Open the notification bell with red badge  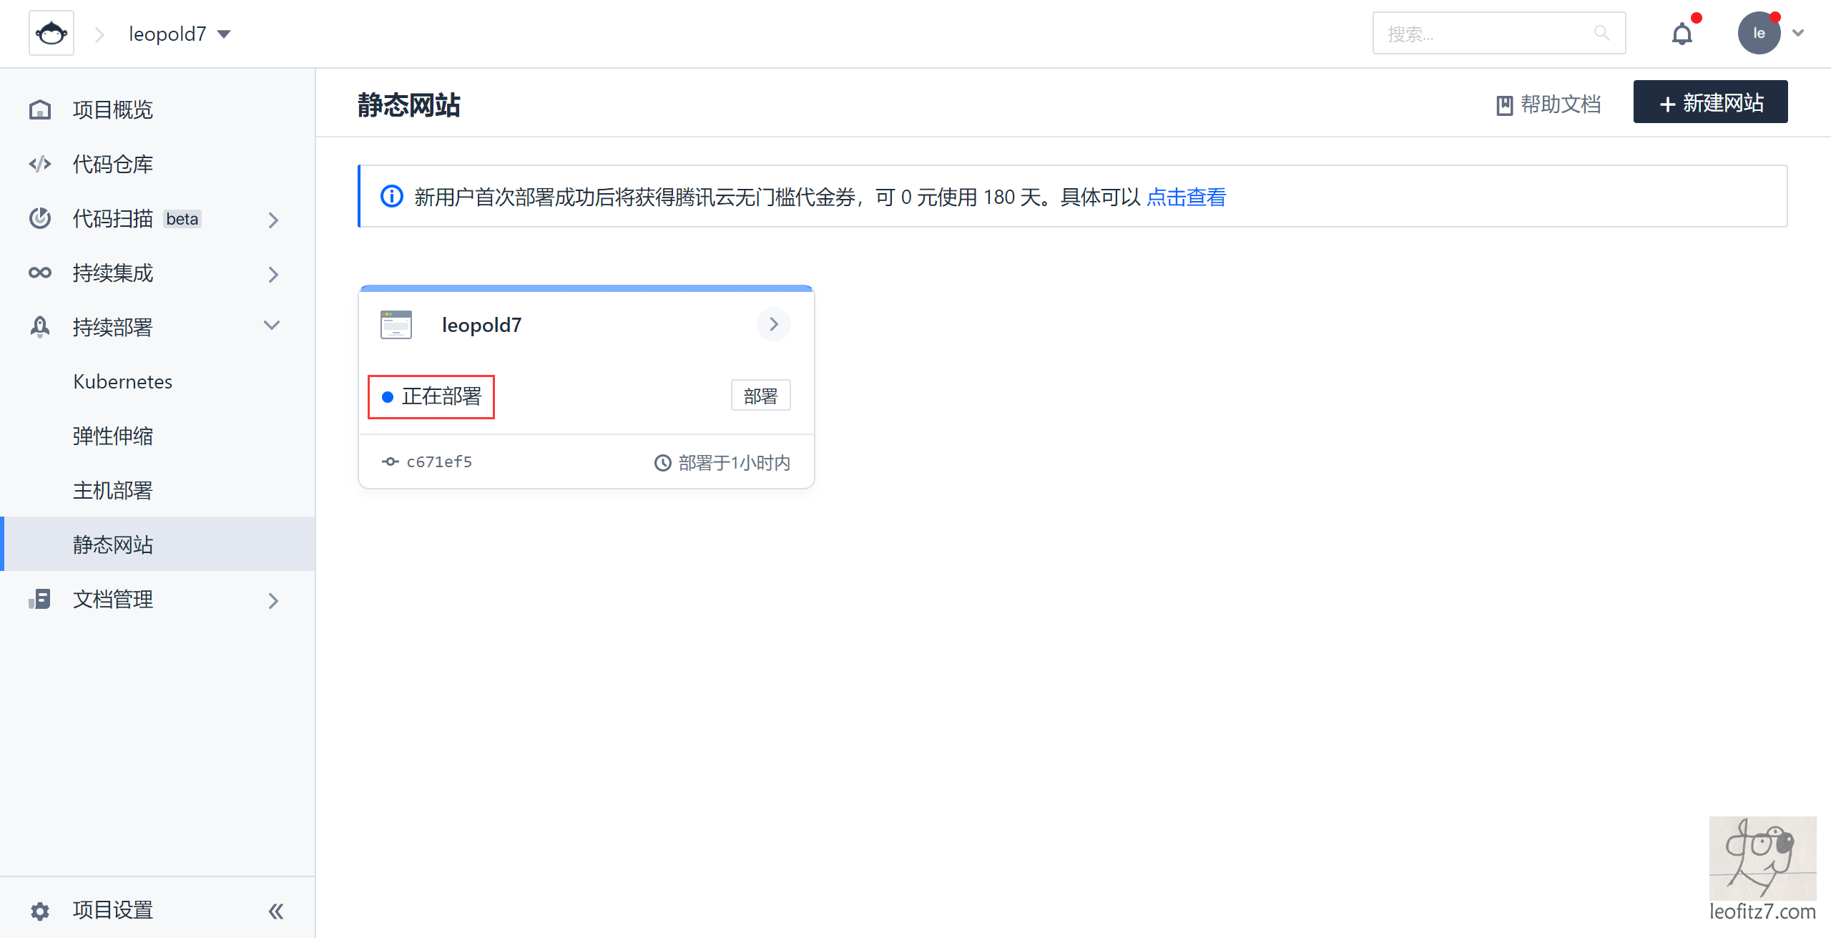click(x=1683, y=33)
